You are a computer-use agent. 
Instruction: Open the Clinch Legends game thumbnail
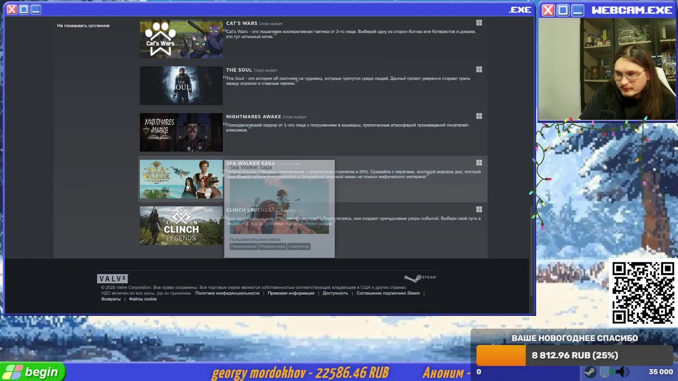(x=181, y=225)
